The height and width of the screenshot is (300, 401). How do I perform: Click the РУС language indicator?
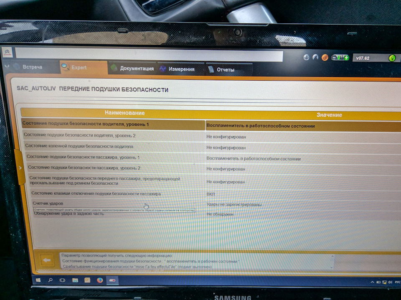tap(398, 282)
